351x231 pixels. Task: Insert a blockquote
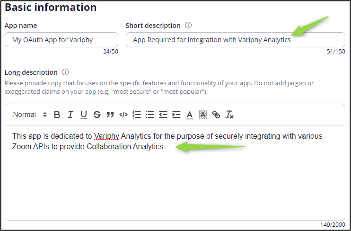[x=110, y=115]
